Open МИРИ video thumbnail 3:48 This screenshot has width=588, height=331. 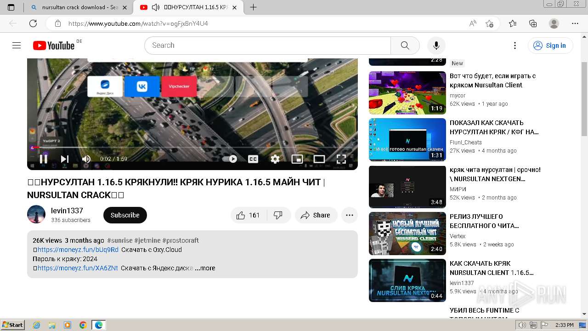[x=407, y=187]
